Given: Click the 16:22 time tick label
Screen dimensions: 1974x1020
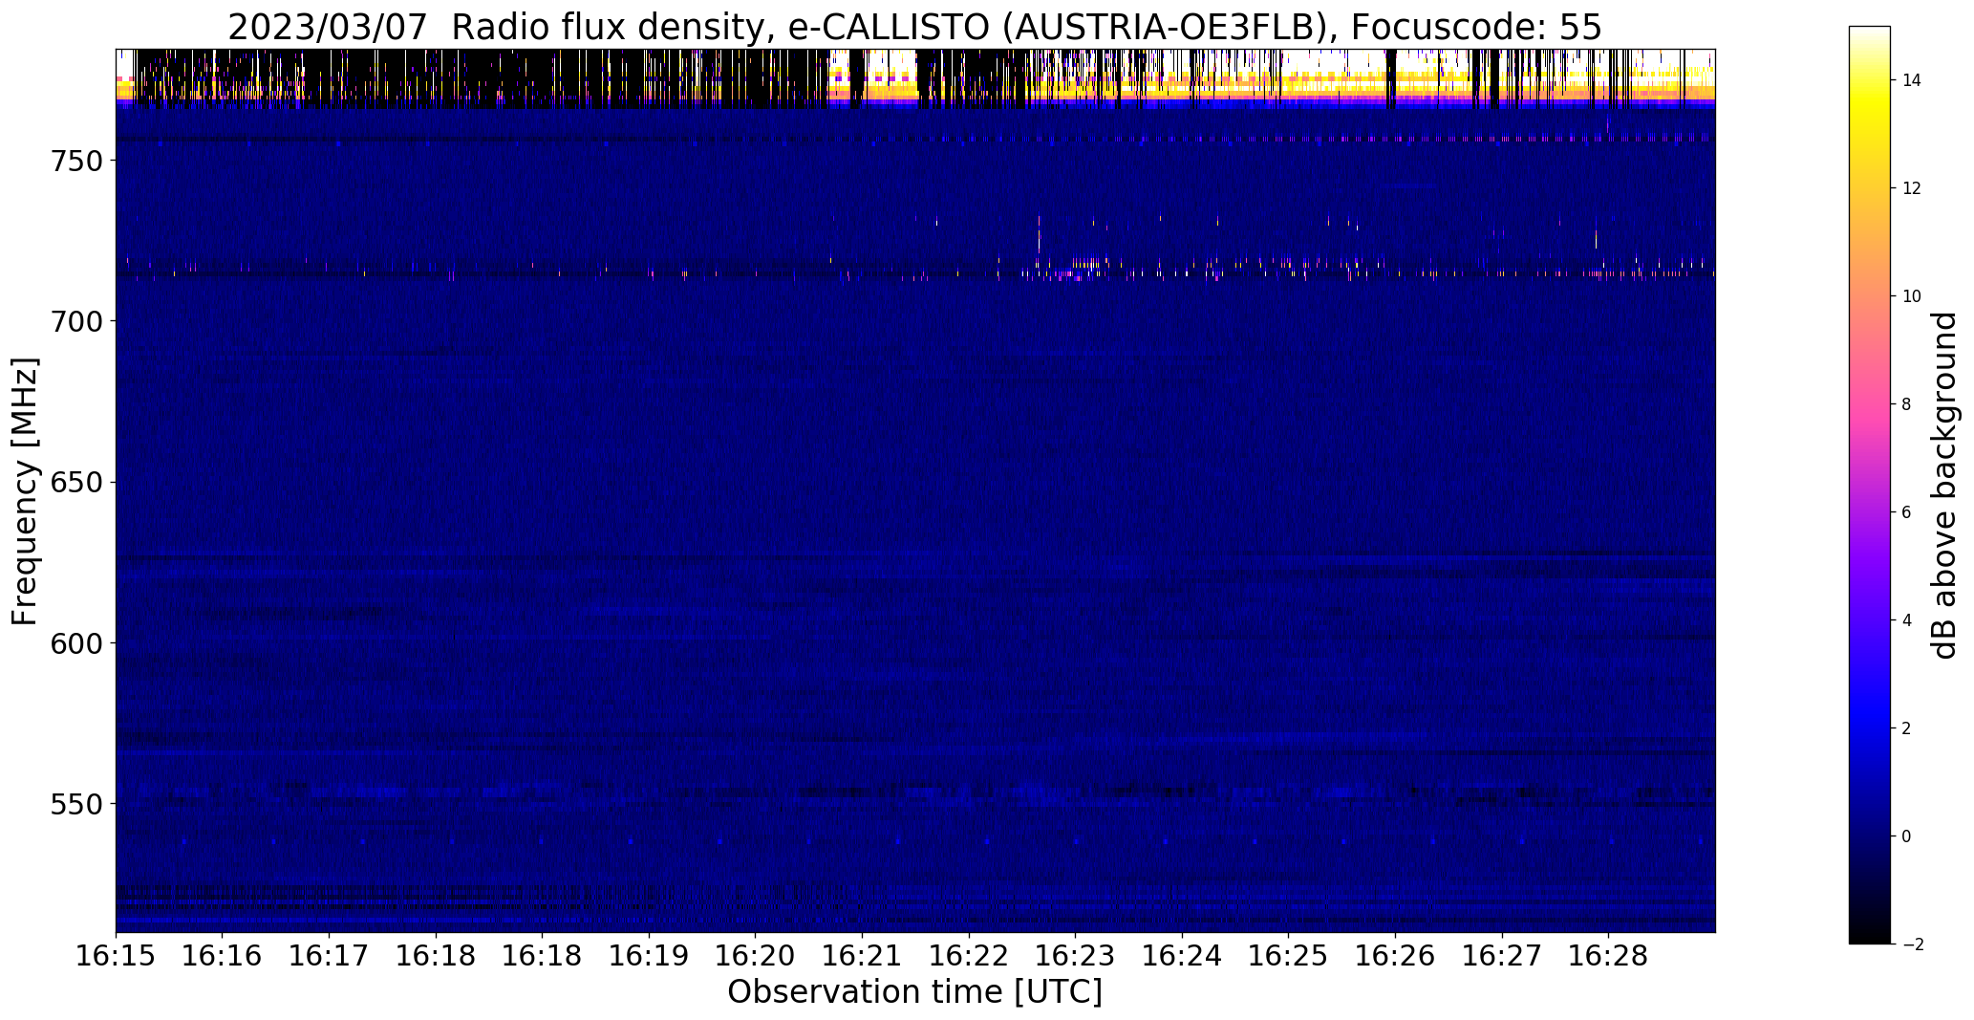Looking at the screenshot, I should click(x=969, y=955).
